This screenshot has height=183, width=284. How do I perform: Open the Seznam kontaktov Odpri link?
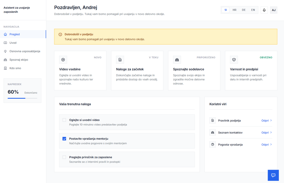click(x=265, y=133)
